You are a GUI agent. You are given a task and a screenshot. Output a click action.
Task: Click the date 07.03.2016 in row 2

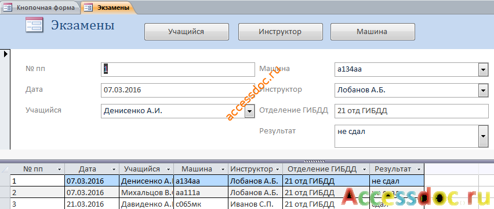(92, 192)
